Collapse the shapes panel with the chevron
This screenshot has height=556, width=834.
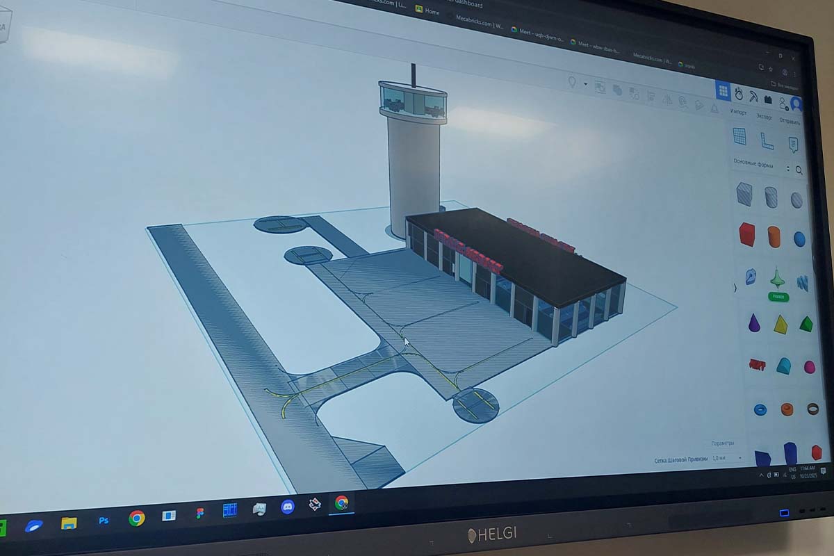(735, 288)
